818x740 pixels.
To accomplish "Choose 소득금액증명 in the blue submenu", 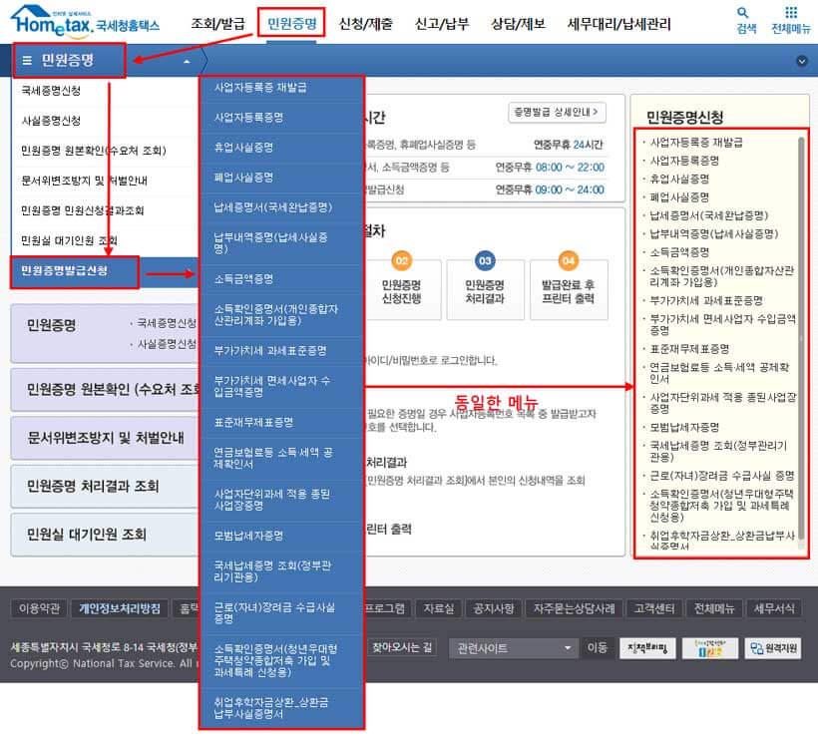I will click(x=244, y=278).
